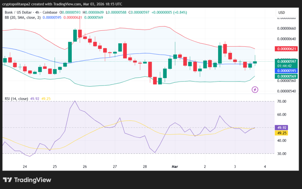Click the green 0.00000569 lower band tag
This screenshot has height=189, width=302.
286,76
